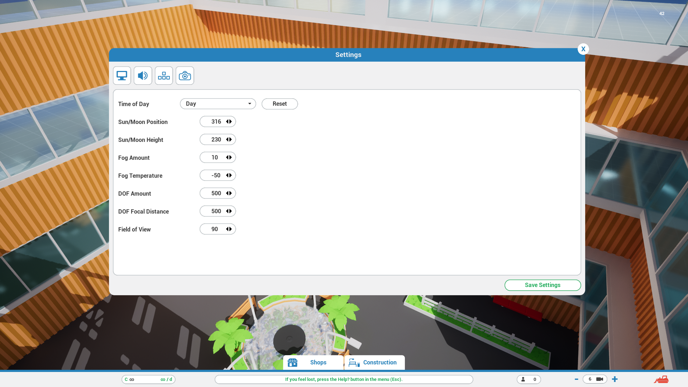The height and width of the screenshot is (387, 688).
Task: Change Field of View stepper arrows
Action: coord(229,229)
